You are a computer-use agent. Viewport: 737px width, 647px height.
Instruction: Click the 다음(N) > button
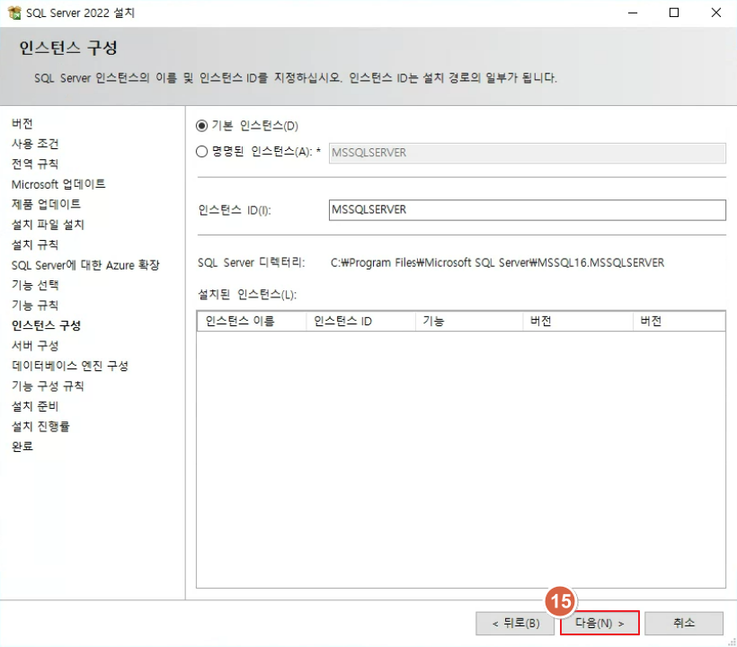click(599, 623)
